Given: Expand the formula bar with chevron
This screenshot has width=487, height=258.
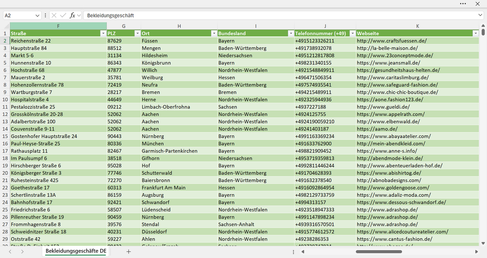Looking at the screenshot, I should 480,15.
